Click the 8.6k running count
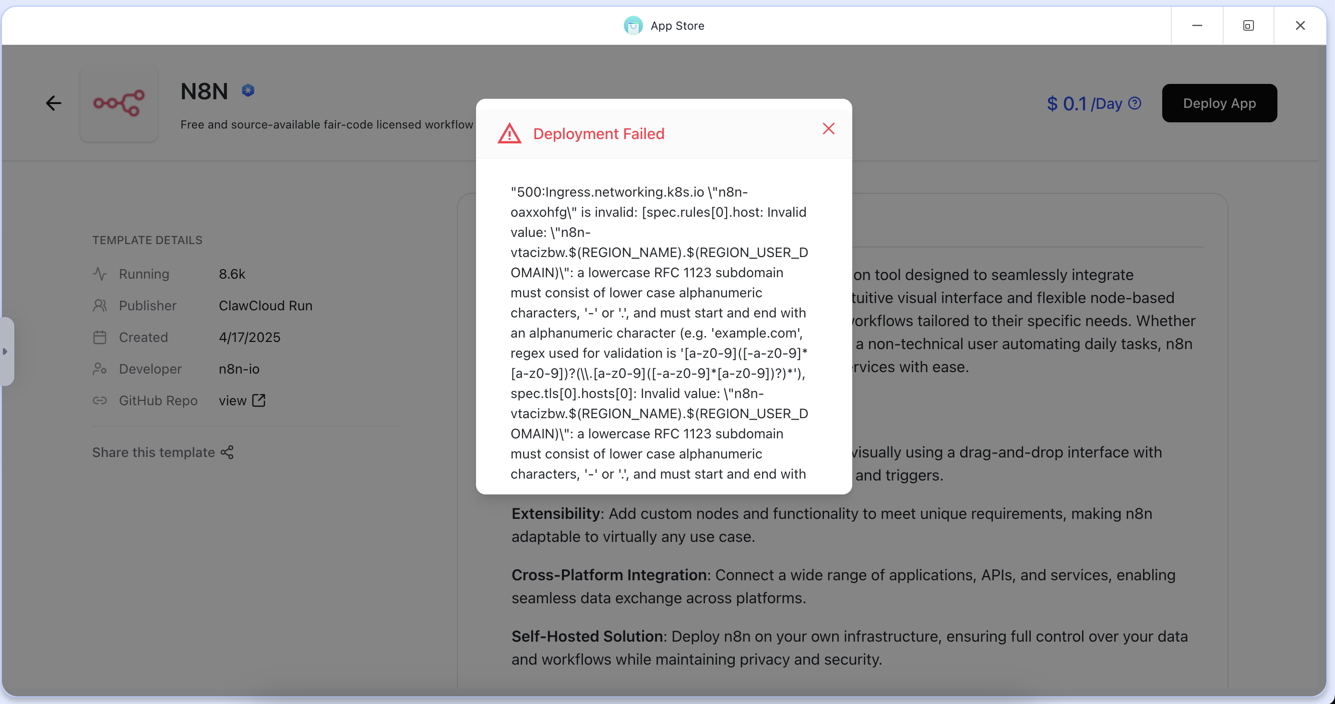Image resolution: width=1335 pixels, height=704 pixels. (232, 274)
